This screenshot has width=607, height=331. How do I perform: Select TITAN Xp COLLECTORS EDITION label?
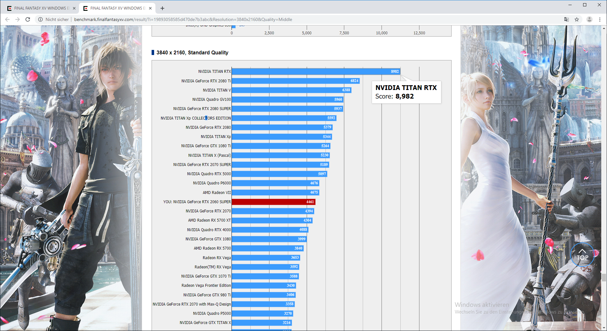point(196,118)
